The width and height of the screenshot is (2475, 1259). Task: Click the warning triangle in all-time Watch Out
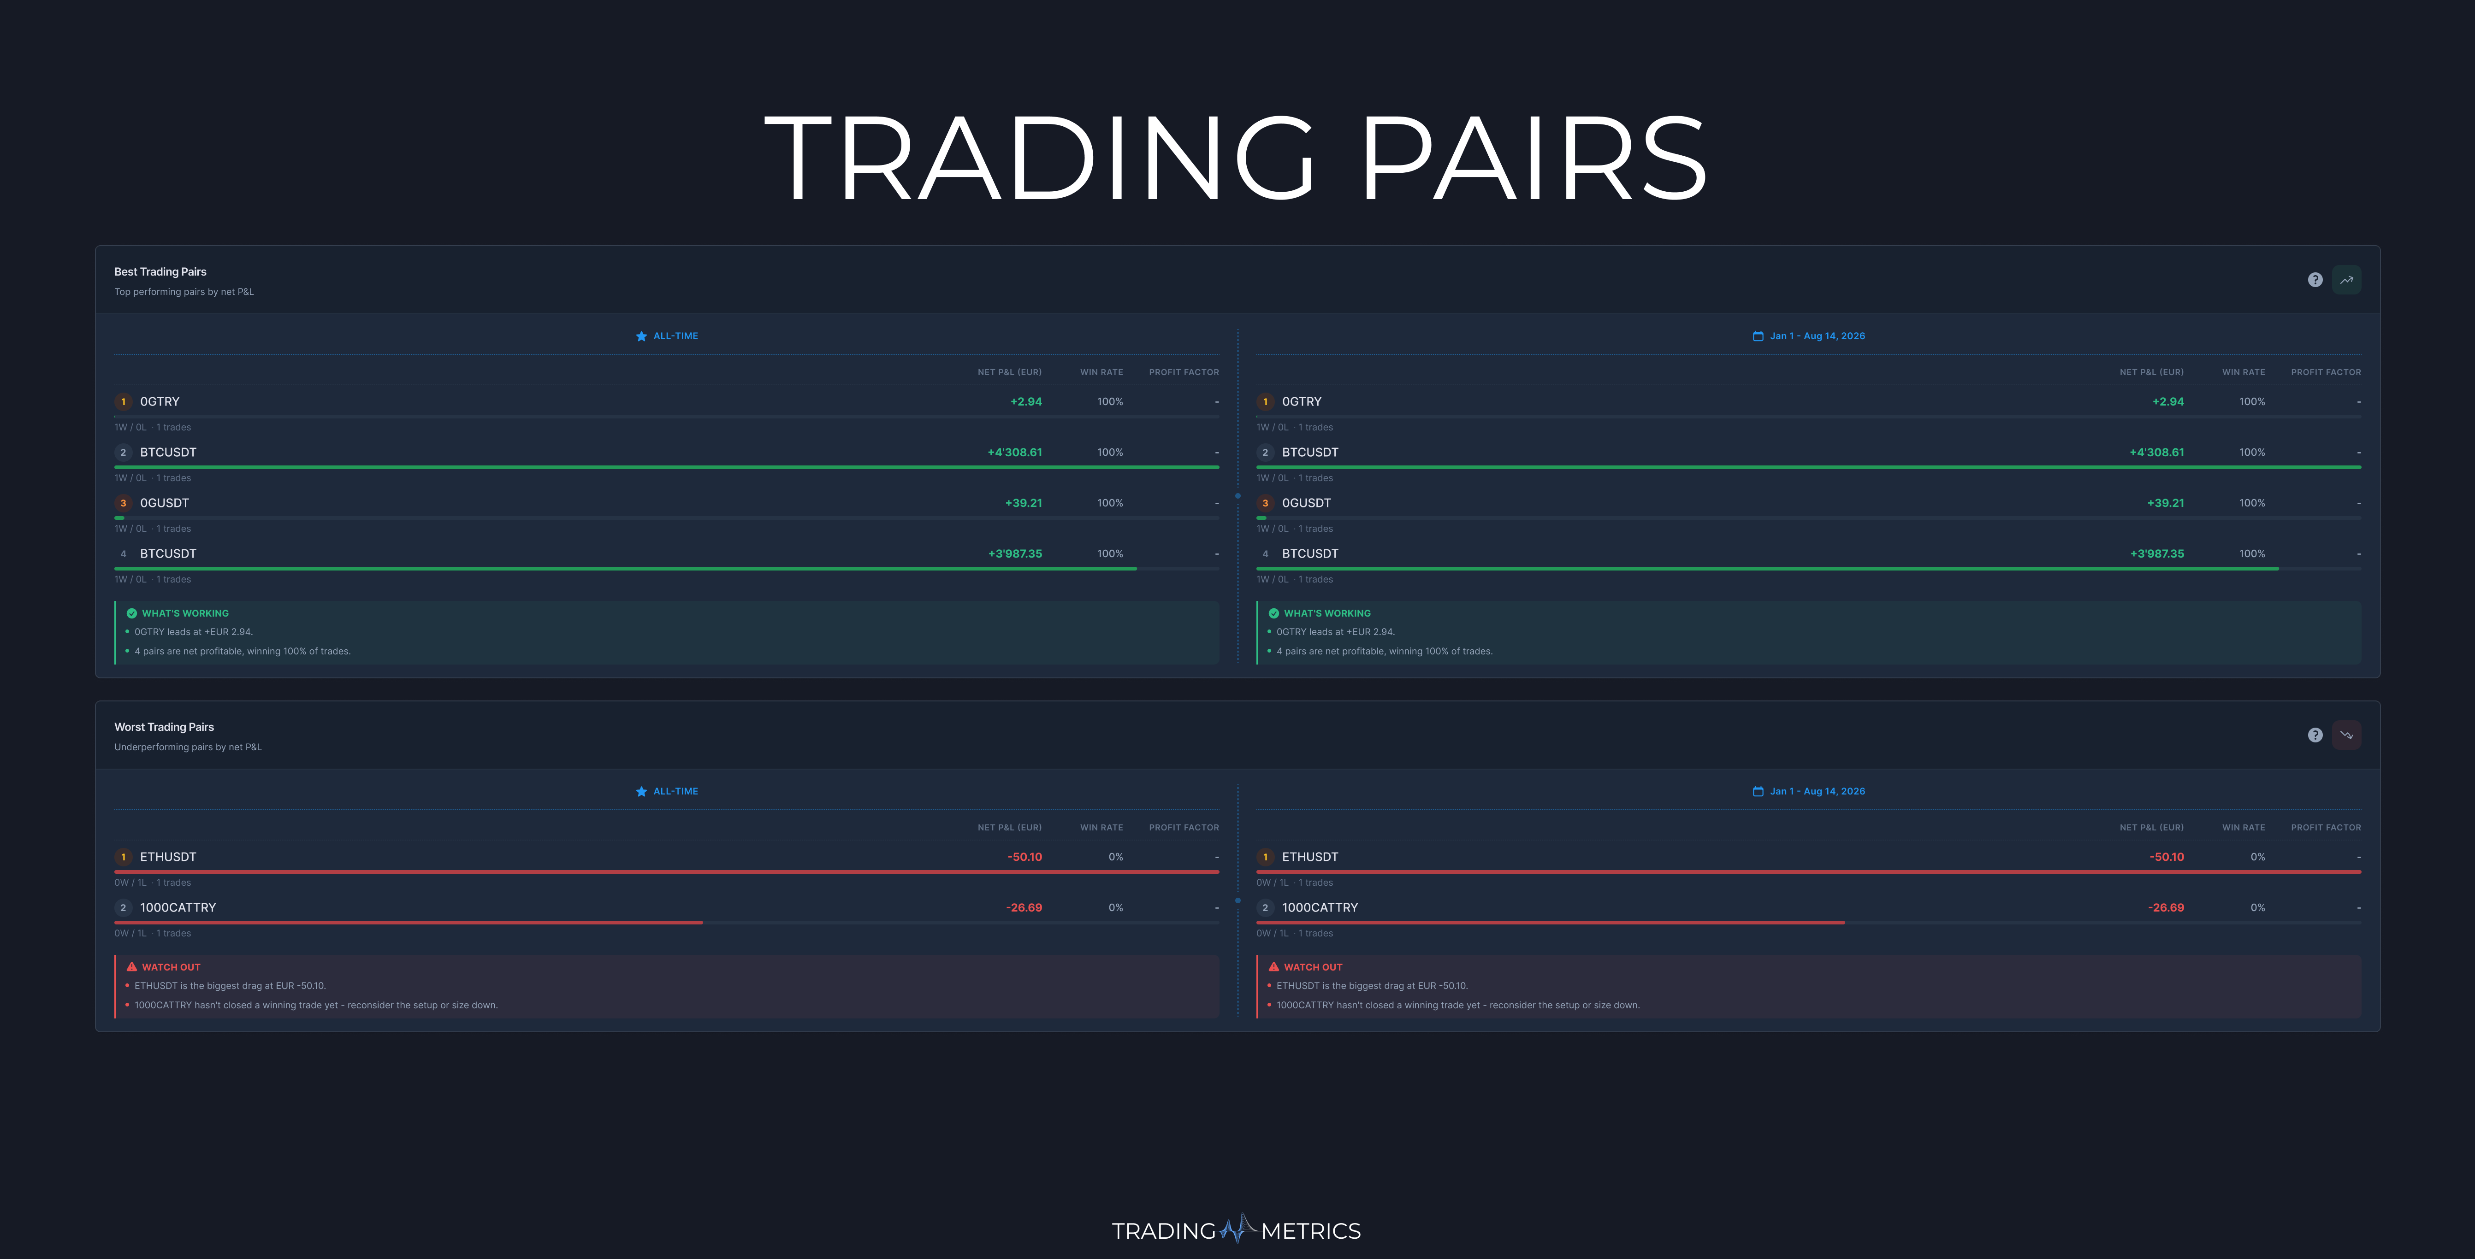click(x=131, y=967)
